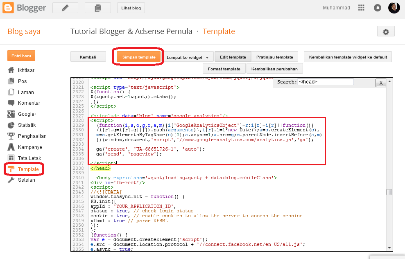Click Kampanye AdWords icon

tap(11, 147)
